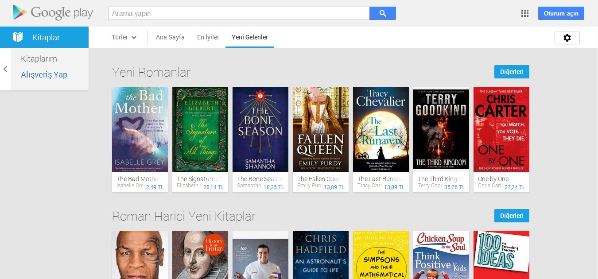Open The Bad Mother book cover

click(x=140, y=129)
